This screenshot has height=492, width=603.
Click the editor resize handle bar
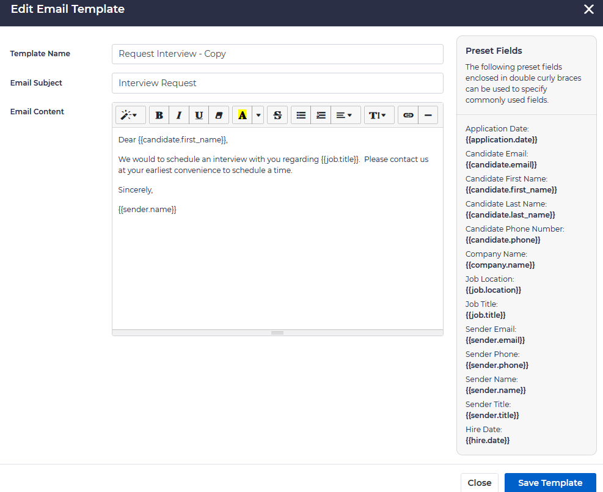277,332
